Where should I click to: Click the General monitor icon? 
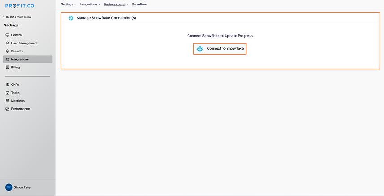7,35
